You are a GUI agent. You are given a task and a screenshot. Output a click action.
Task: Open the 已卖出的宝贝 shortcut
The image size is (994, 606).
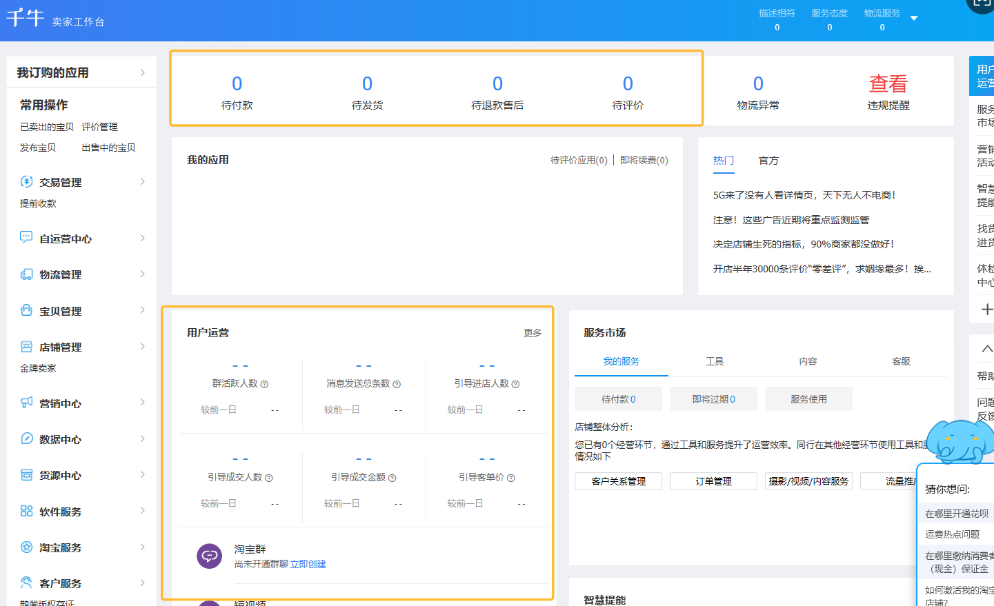[x=47, y=127]
